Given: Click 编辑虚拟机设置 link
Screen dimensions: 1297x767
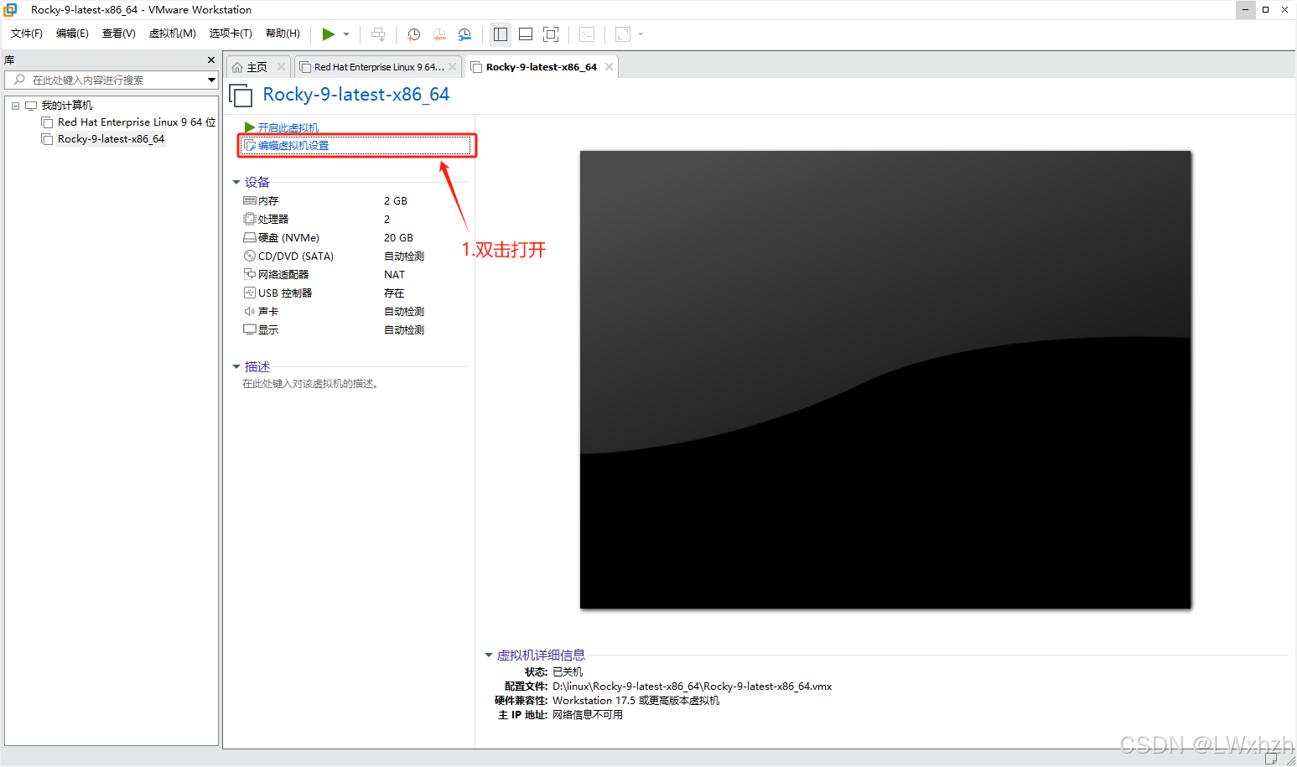Looking at the screenshot, I should click(293, 146).
